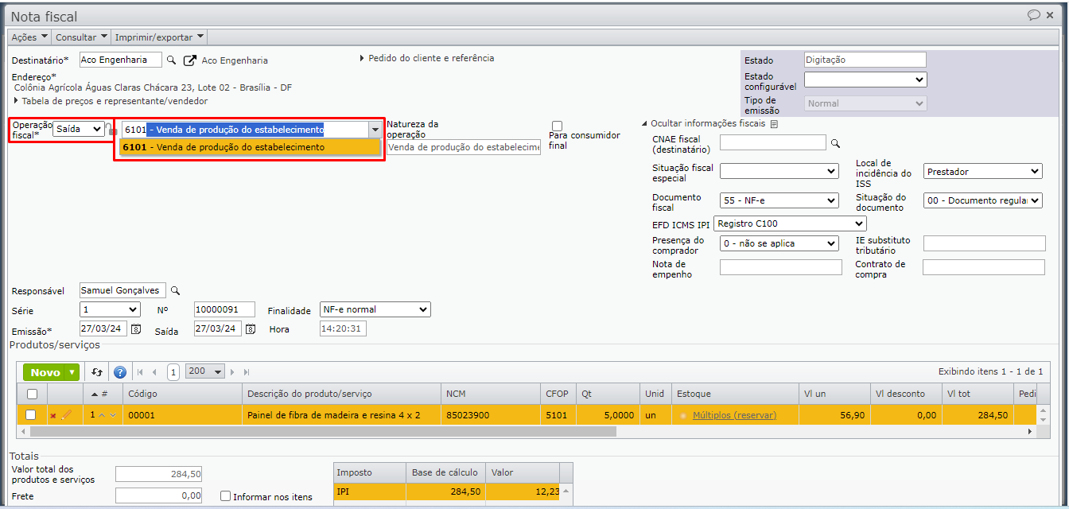Open the Imprimir/exportar menu
The image size is (1069, 509).
point(159,37)
